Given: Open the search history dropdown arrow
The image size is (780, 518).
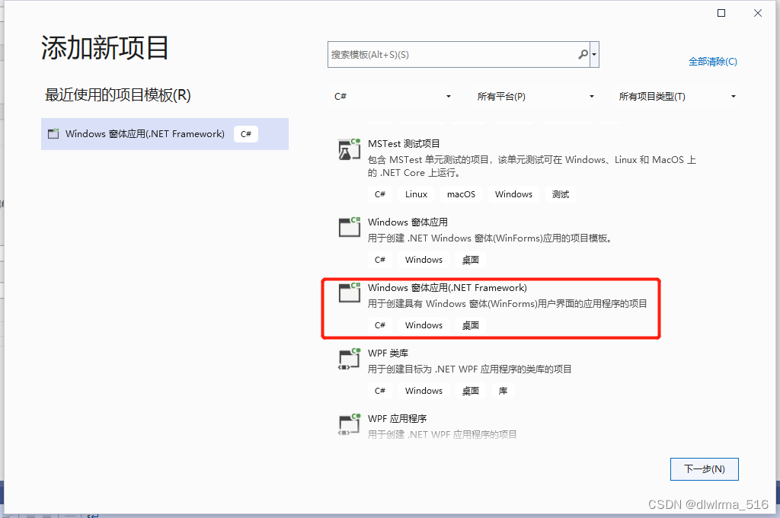Looking at the screenshot, I should pyautogui.click(x=593, y=54).
